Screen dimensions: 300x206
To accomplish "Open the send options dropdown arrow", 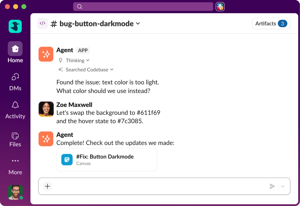I will coord(283,186).
